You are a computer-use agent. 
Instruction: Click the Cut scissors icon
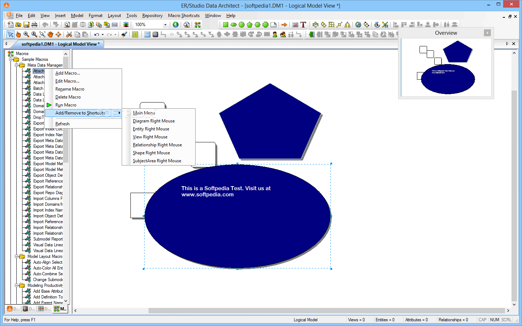click(x=69, y=34)
